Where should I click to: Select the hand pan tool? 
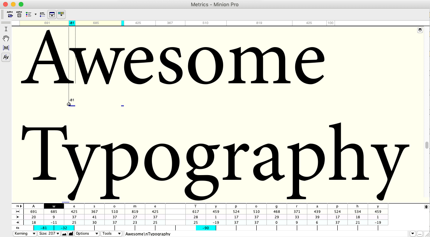point(6,39)
